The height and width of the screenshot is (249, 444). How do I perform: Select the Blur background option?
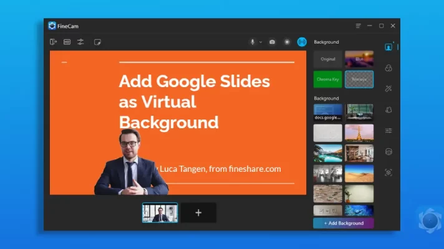click(x=359, y=59)
